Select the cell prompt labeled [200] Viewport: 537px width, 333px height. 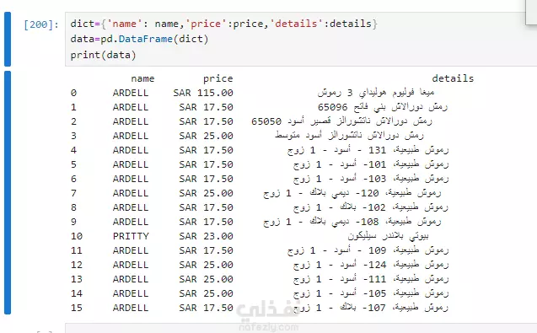(41, 24)
